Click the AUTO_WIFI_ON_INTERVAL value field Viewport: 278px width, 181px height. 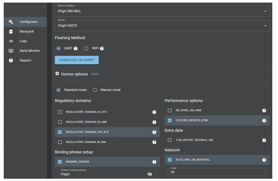[217, 172]
